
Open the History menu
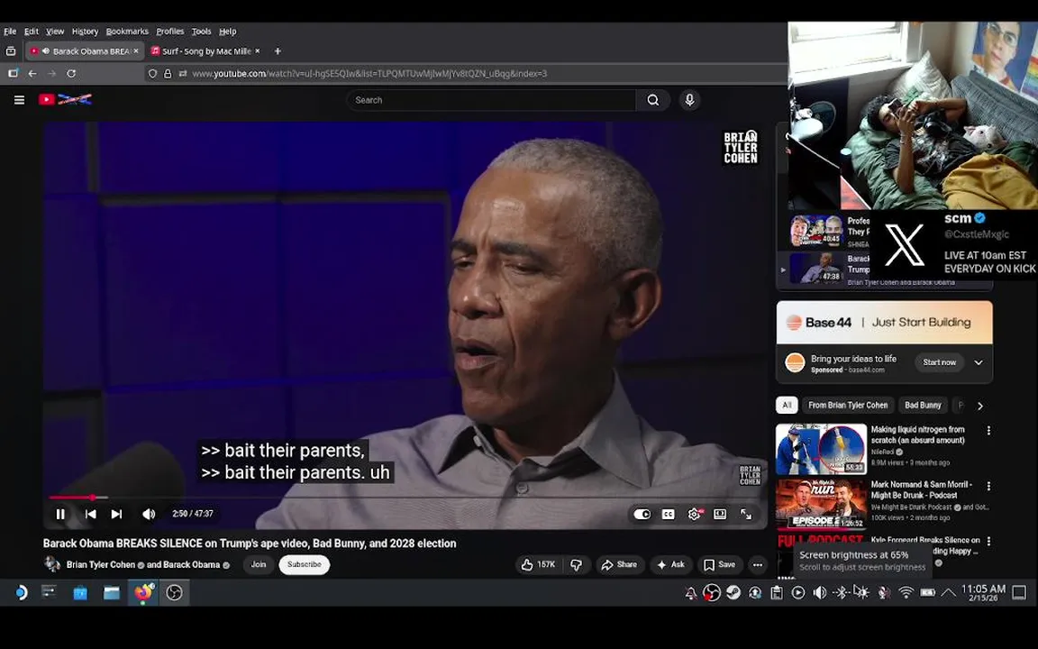[85, 32]
